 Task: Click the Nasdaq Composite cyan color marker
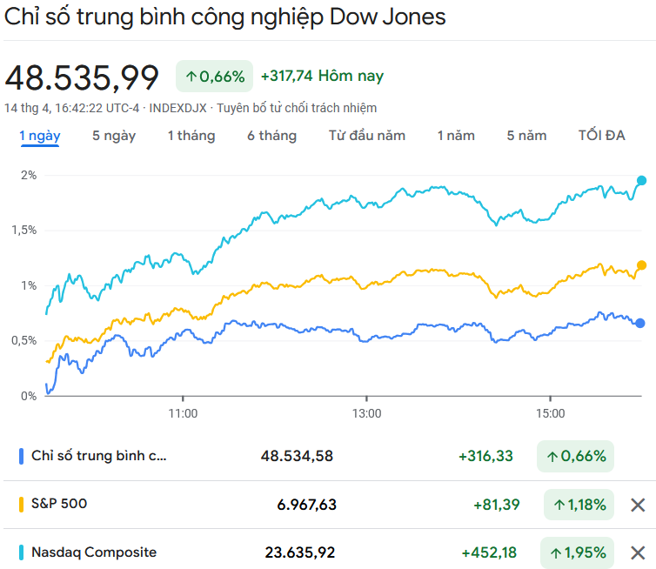point(21,552)
